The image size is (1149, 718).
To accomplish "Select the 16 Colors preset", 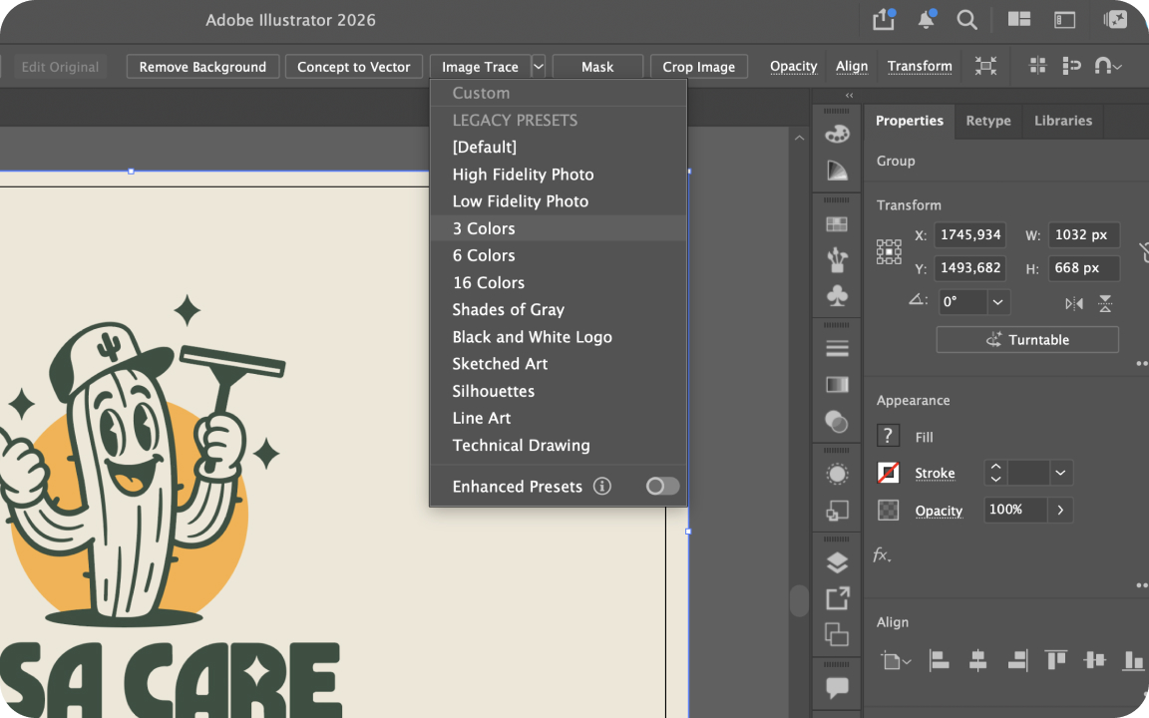I will click(559, 283).
